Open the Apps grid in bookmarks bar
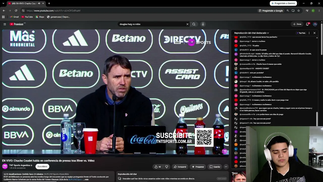Screen dimensions: 323x182 tap(3, 17)
